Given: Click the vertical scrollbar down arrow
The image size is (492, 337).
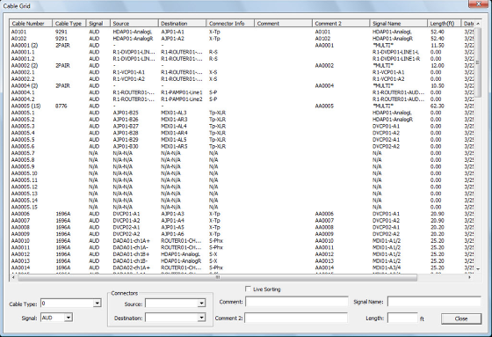Looking at the screenshot, I should tap(478, 269).
